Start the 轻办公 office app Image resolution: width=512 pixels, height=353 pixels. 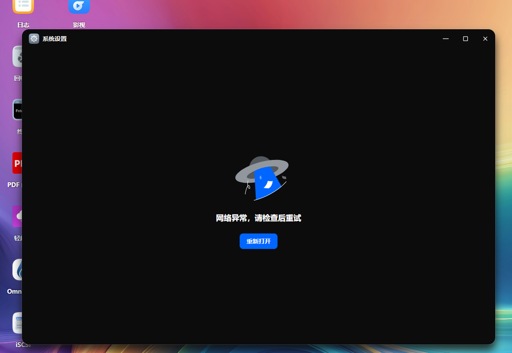[x=17, y=216]
